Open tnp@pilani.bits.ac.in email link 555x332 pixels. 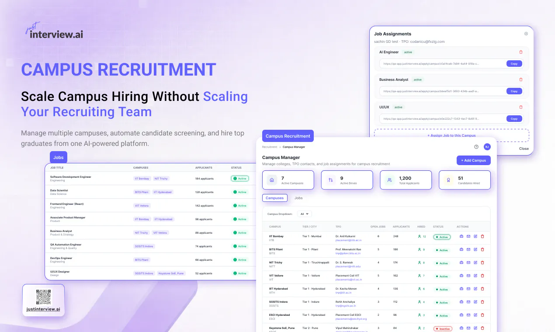[348, 253]
